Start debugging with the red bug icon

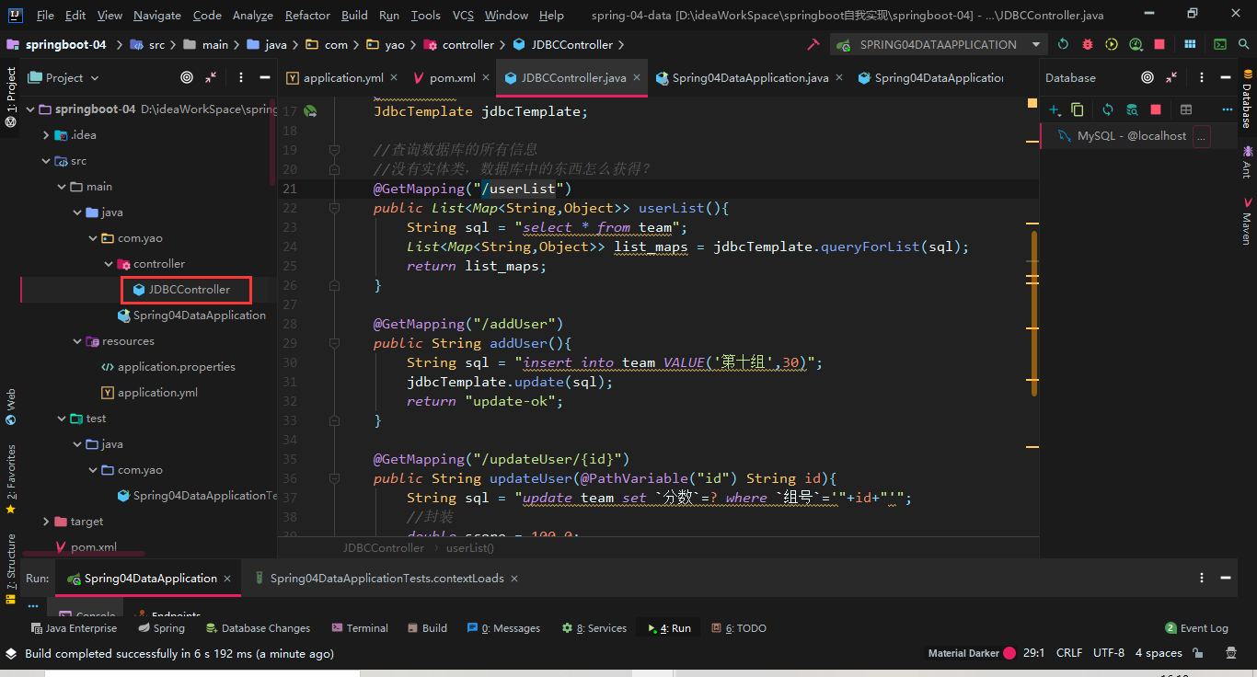point(1088,44)
